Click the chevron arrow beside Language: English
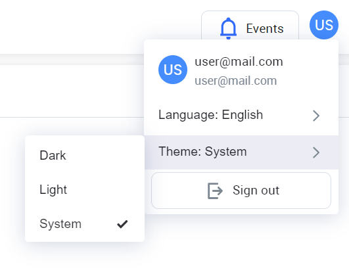Screen dimensions: 349x274 (x=316, y=116)
